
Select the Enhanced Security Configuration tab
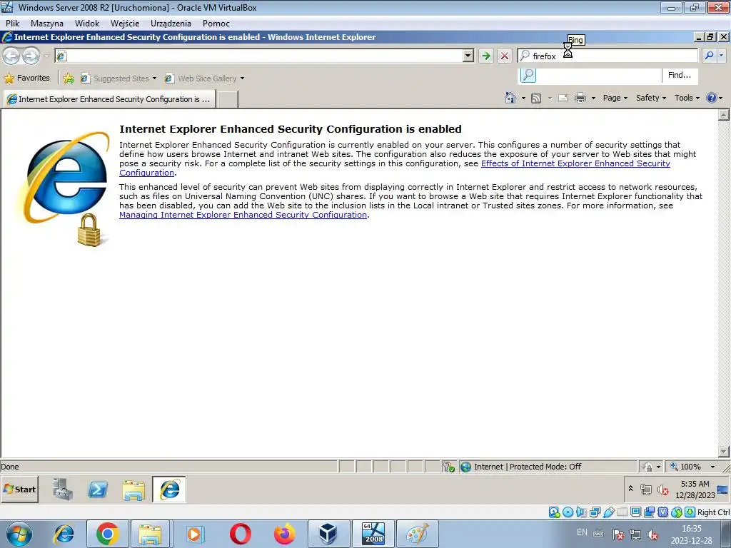109,99
